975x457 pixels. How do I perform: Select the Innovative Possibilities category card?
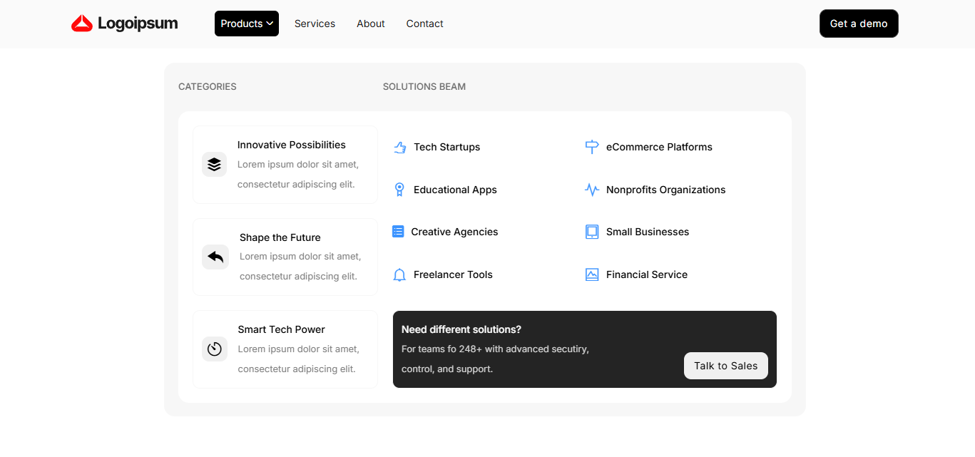coord(285,165)
